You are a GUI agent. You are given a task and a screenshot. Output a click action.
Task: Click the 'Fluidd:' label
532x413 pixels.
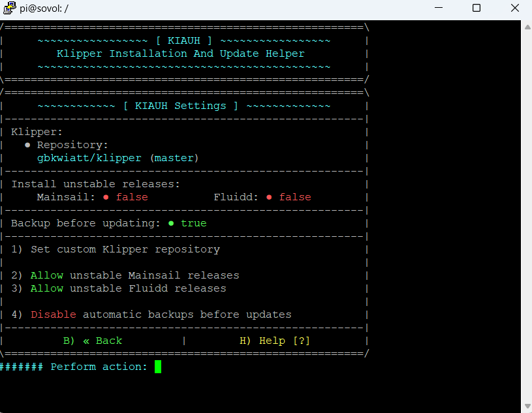click(236, 197)
